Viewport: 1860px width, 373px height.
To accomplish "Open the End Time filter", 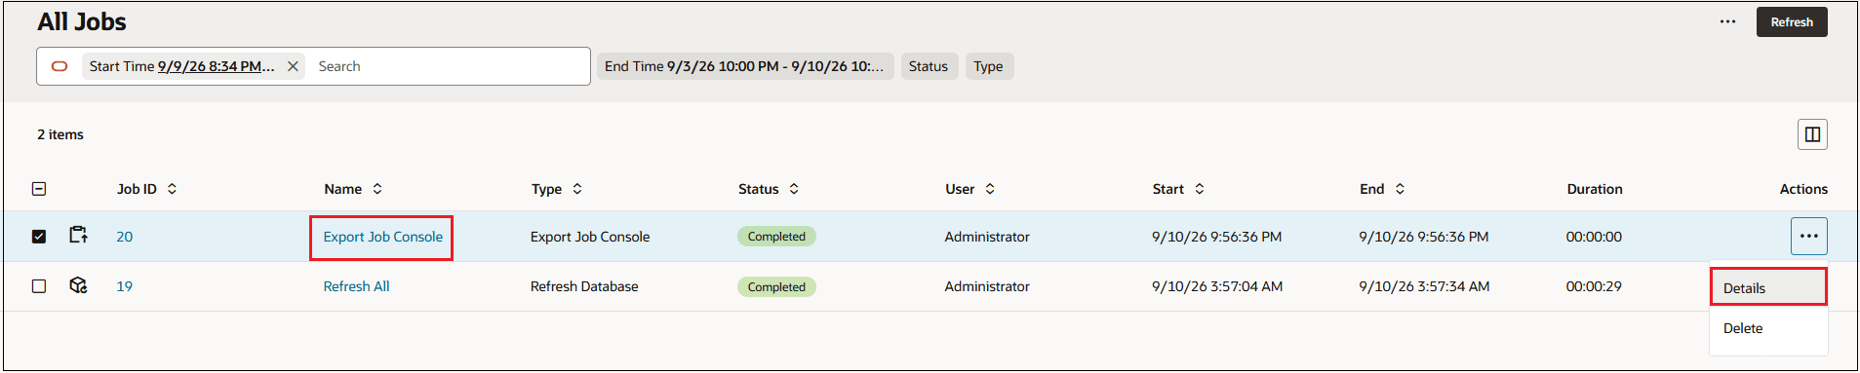I will click(745, 66).
